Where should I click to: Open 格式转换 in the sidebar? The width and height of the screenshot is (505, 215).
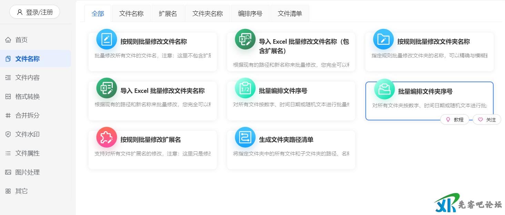click(x=27, y=97)
